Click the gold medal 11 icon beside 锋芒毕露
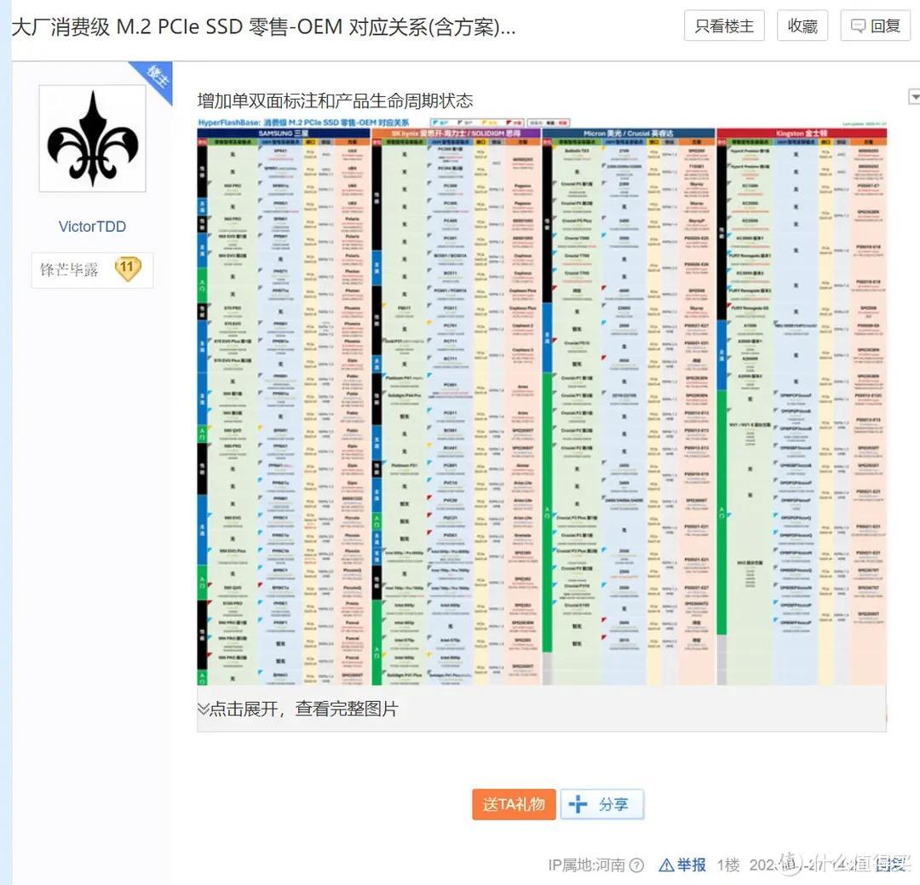The width and height of the screenshot is (920, 885). coord(128,268)
